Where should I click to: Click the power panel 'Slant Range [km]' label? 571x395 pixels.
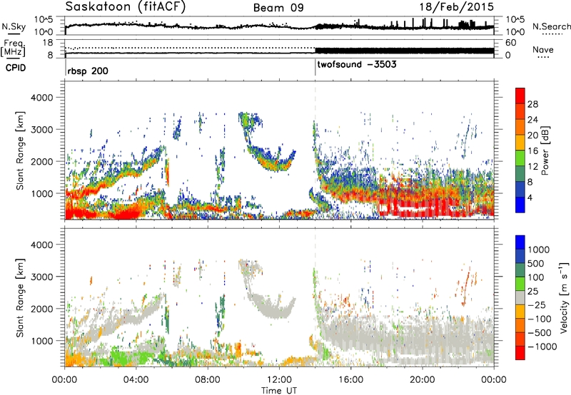coord(20,150)
